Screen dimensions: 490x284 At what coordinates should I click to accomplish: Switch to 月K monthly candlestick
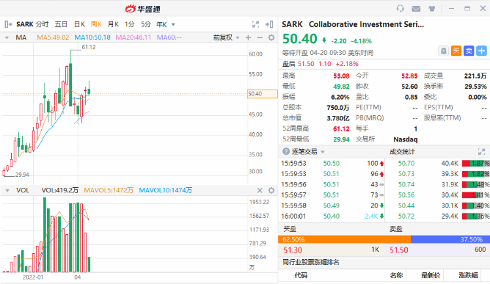point(113,24)
